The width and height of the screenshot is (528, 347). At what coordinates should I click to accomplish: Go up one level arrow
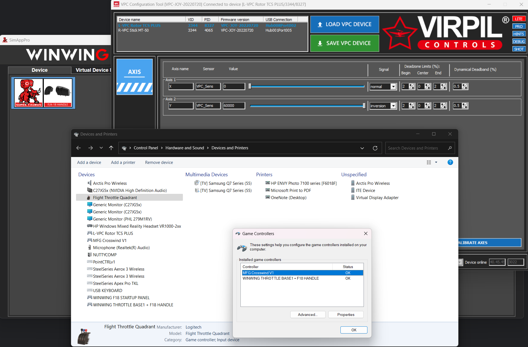pos(111,148)
